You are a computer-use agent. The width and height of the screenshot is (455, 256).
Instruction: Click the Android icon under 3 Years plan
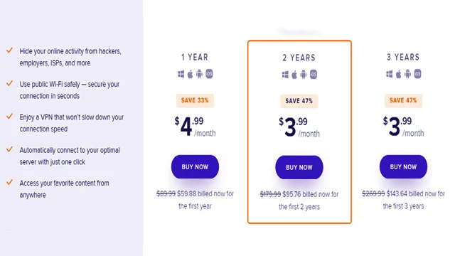(x=408, y=74)
